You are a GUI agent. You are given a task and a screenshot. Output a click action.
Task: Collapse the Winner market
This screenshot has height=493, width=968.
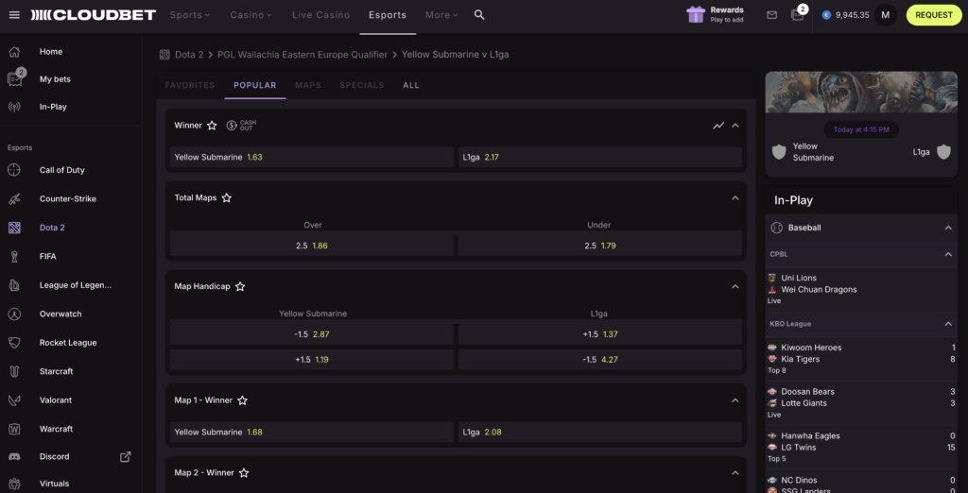point(735,126)
